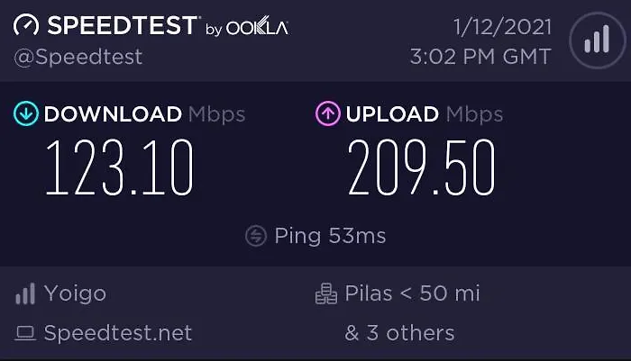Click the signal bars circle icon
Image resolution: width=631 pixels, height=361 pixels.
pyautogui.click(x=594, y=41)
